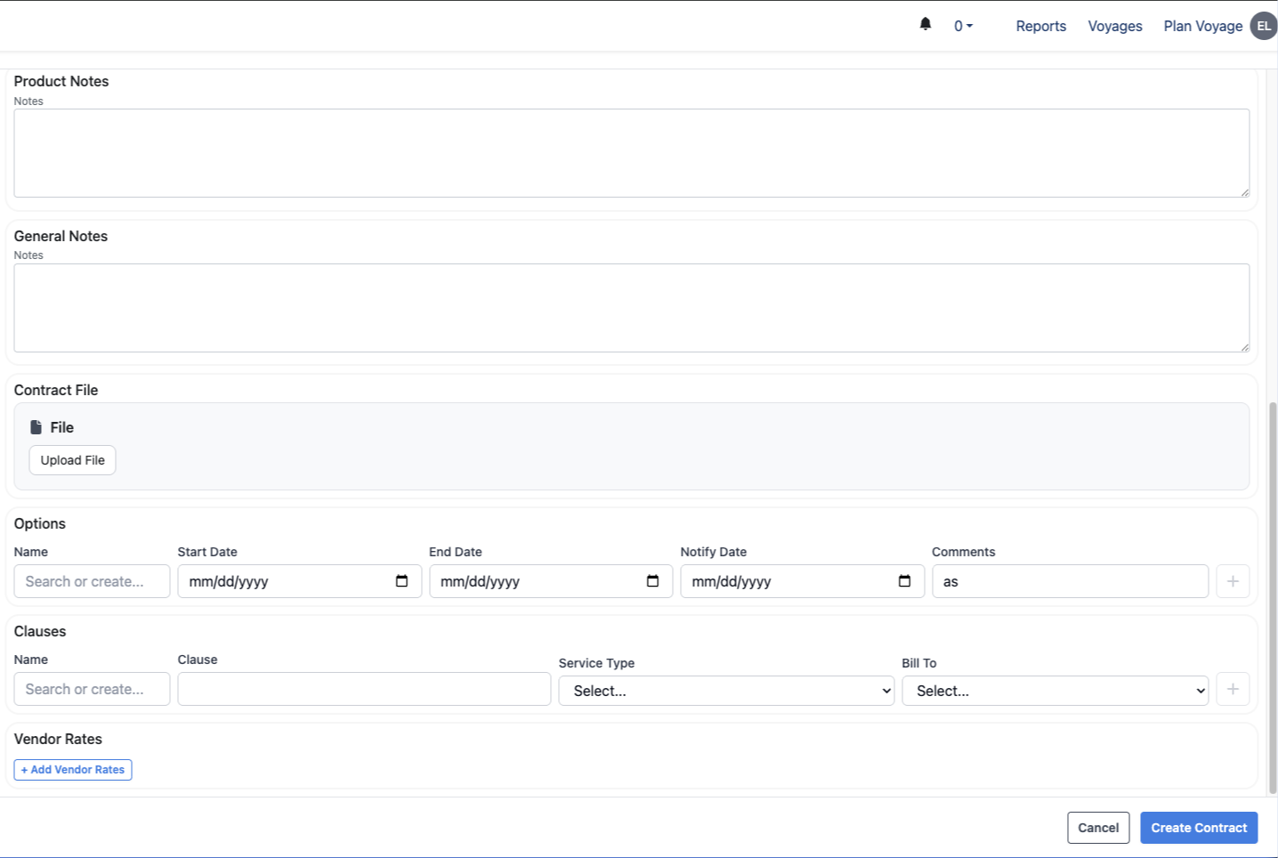Open the End Date calendar picker
The image size is (1278, 858).
click(652, 581)
